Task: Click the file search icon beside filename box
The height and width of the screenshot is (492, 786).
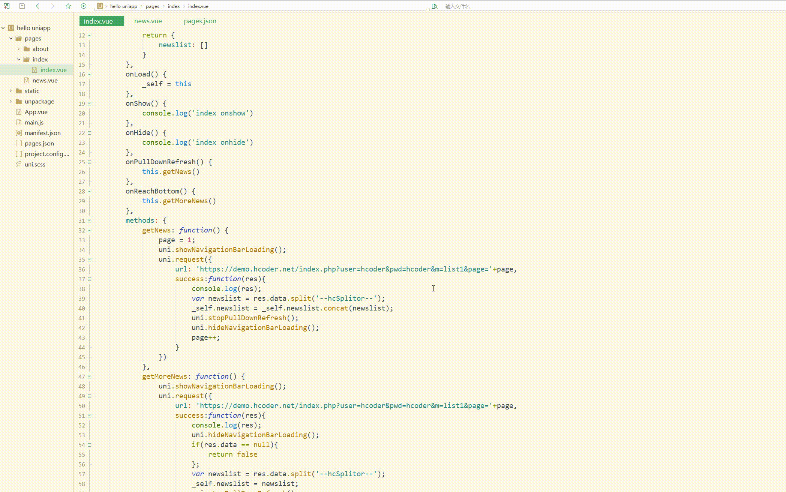Action: pos(435,6)
